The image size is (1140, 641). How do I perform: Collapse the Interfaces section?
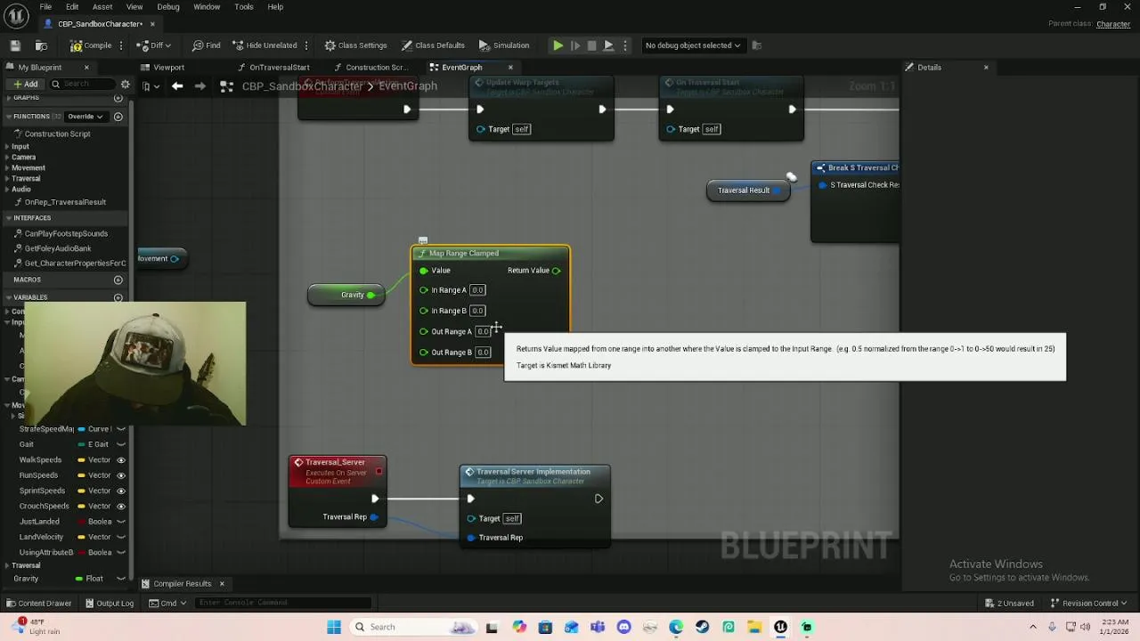click(x=8, y=218)
